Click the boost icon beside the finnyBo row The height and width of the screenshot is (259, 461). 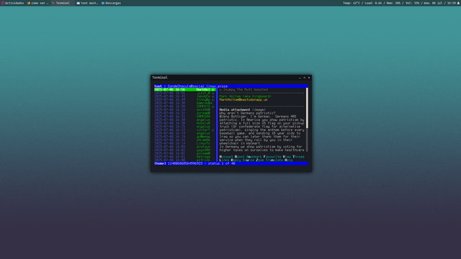point(213,99)
